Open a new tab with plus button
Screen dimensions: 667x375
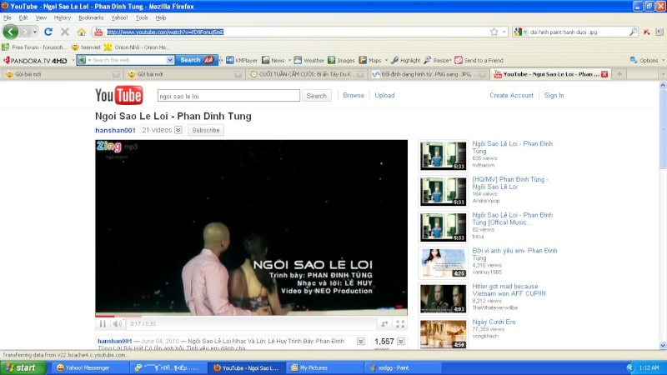(619, 74)
